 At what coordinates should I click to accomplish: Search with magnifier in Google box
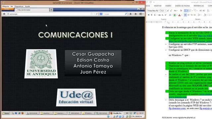pyautogui.click(x=126, y=14)
